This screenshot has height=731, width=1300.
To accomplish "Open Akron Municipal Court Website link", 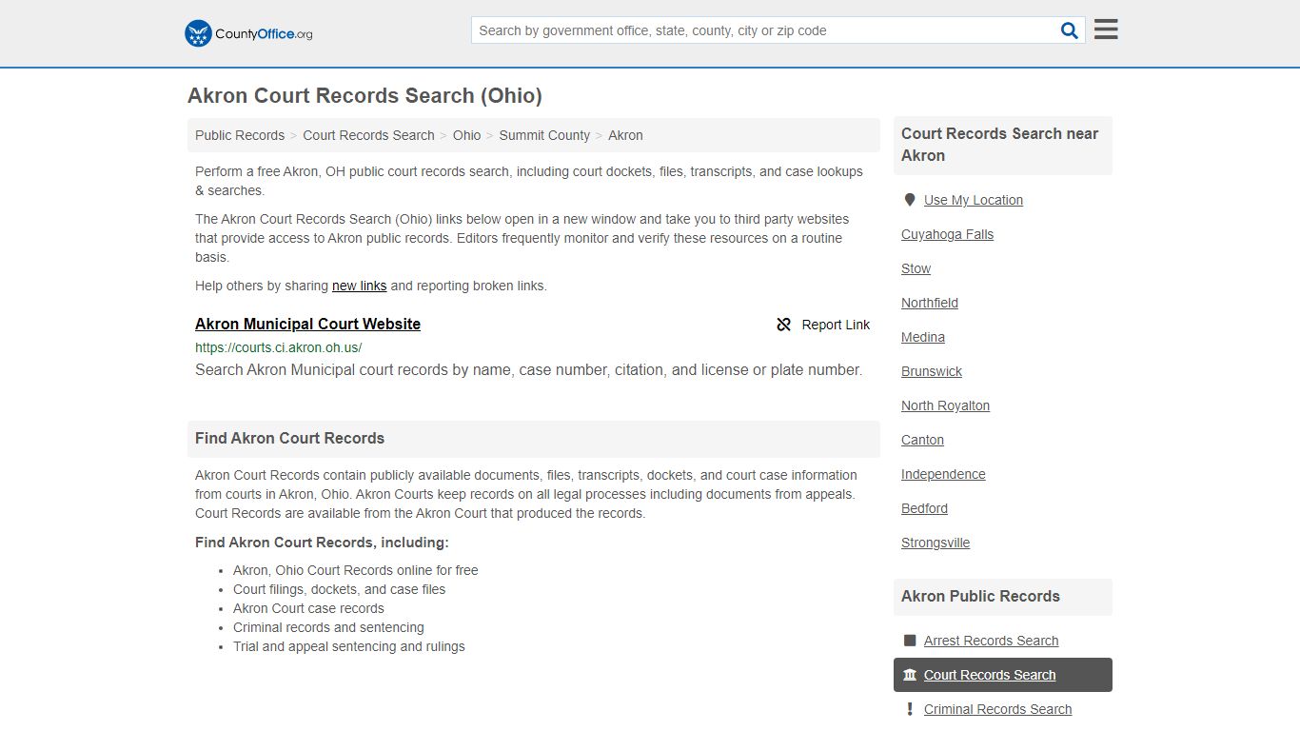I will click(307, 325).
